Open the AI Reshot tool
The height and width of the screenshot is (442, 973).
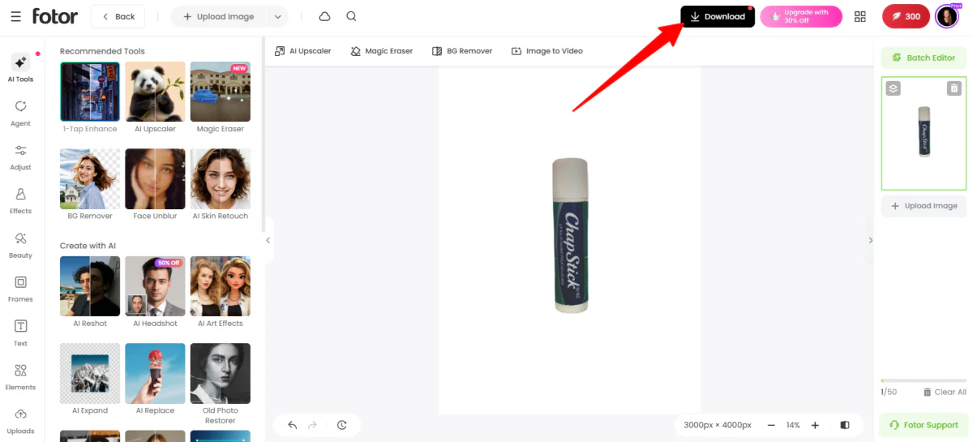tap(90, 286)
